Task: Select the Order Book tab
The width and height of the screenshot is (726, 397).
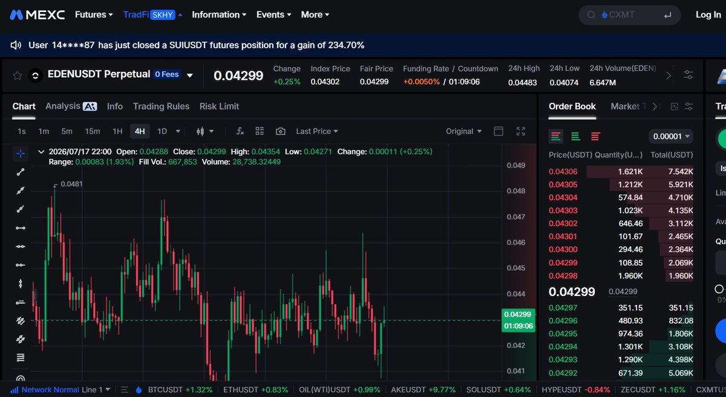Action: click(572, 106)
